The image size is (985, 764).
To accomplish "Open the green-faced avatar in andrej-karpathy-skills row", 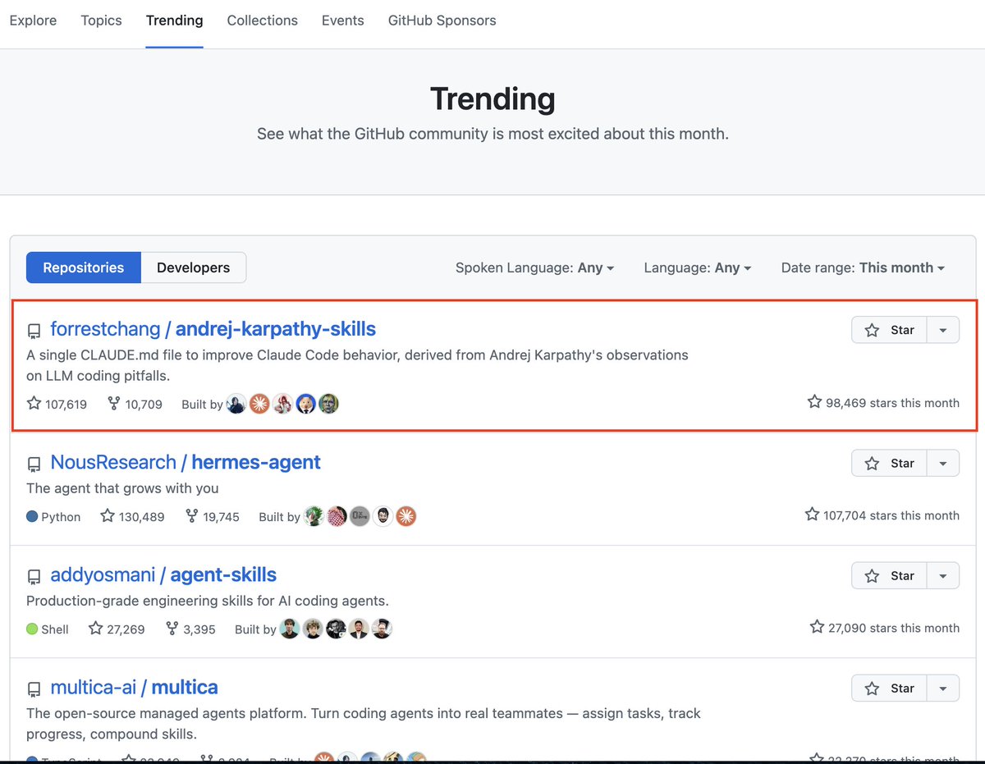I will (328, 404).
